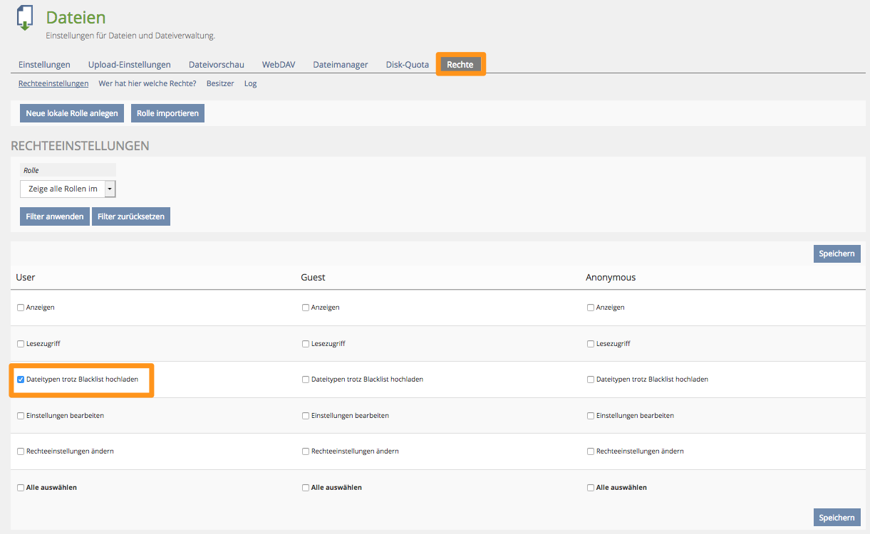Go to the Dateivorschau tab
This screenshot has width=870, height=534.
coord(216,65)
